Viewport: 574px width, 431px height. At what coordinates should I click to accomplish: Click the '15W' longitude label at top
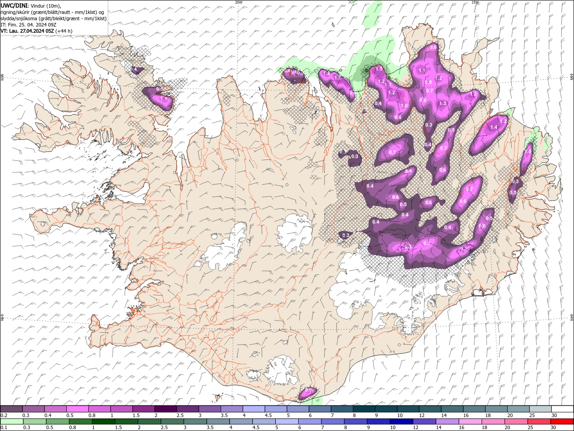[475, 2]
